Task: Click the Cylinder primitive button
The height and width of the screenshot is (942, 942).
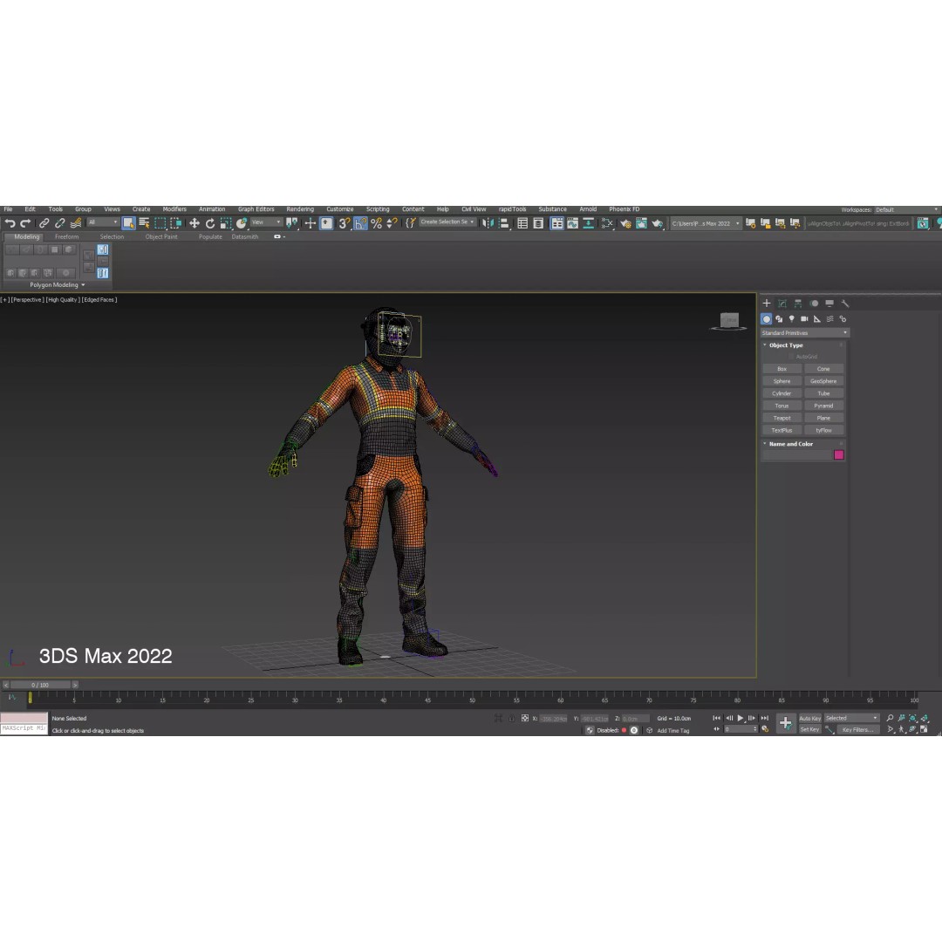Action: click(x=782, y=393)
